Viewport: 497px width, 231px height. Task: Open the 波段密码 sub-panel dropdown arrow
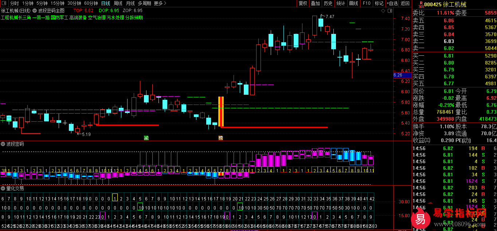pos(3,144)
